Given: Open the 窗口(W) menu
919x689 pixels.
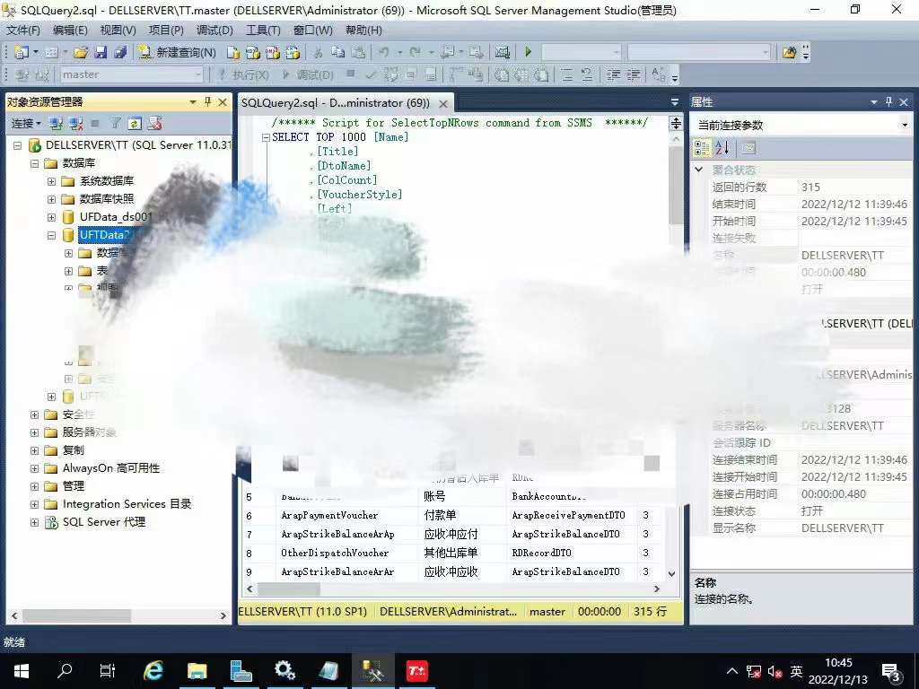Looking at the screenshot, I should 312,30.
